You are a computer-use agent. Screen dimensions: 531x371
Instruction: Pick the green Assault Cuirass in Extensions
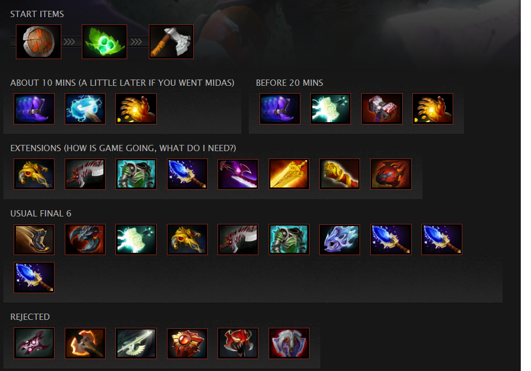[136, 174]
